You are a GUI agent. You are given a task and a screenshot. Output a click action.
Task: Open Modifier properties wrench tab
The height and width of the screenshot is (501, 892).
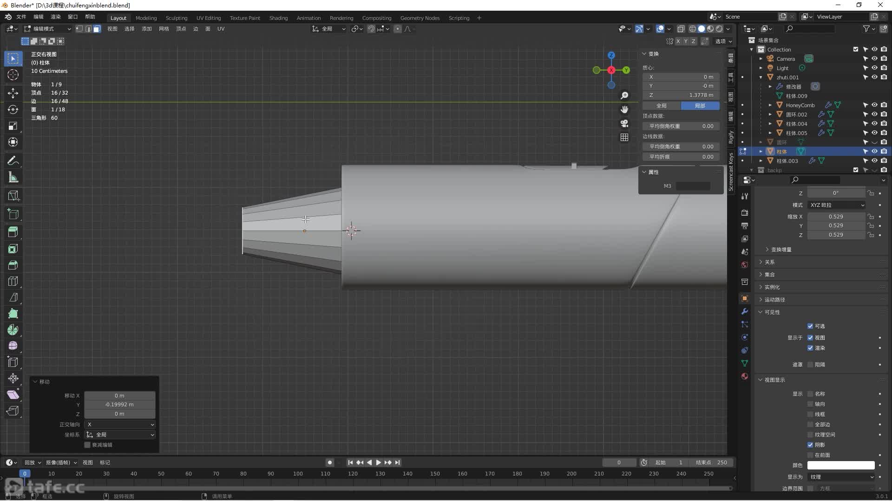tap(745, 311)
